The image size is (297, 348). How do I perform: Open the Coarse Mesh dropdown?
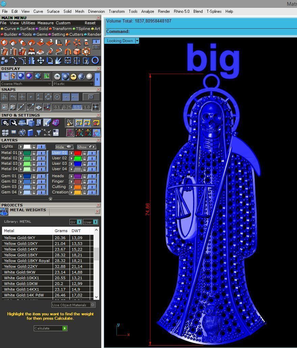tap(26, 84)
